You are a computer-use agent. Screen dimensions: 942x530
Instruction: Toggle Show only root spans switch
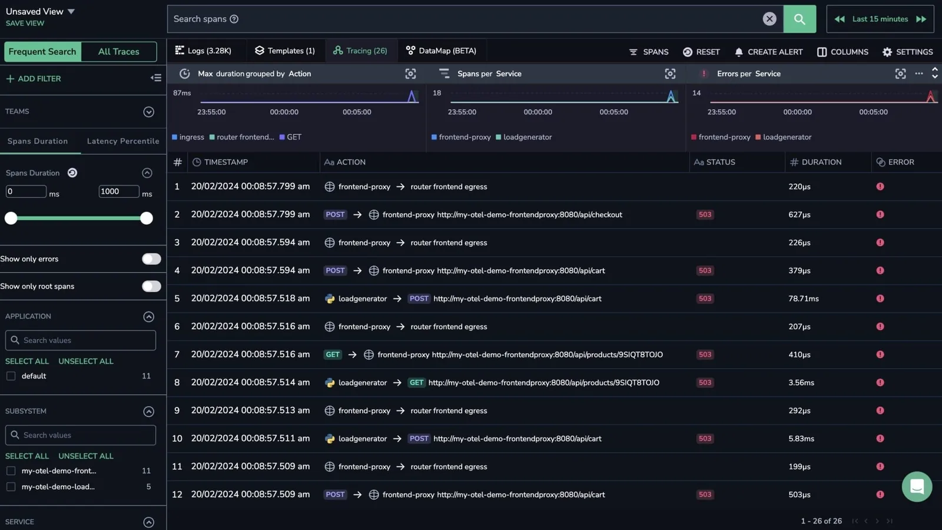coord(151,286)
